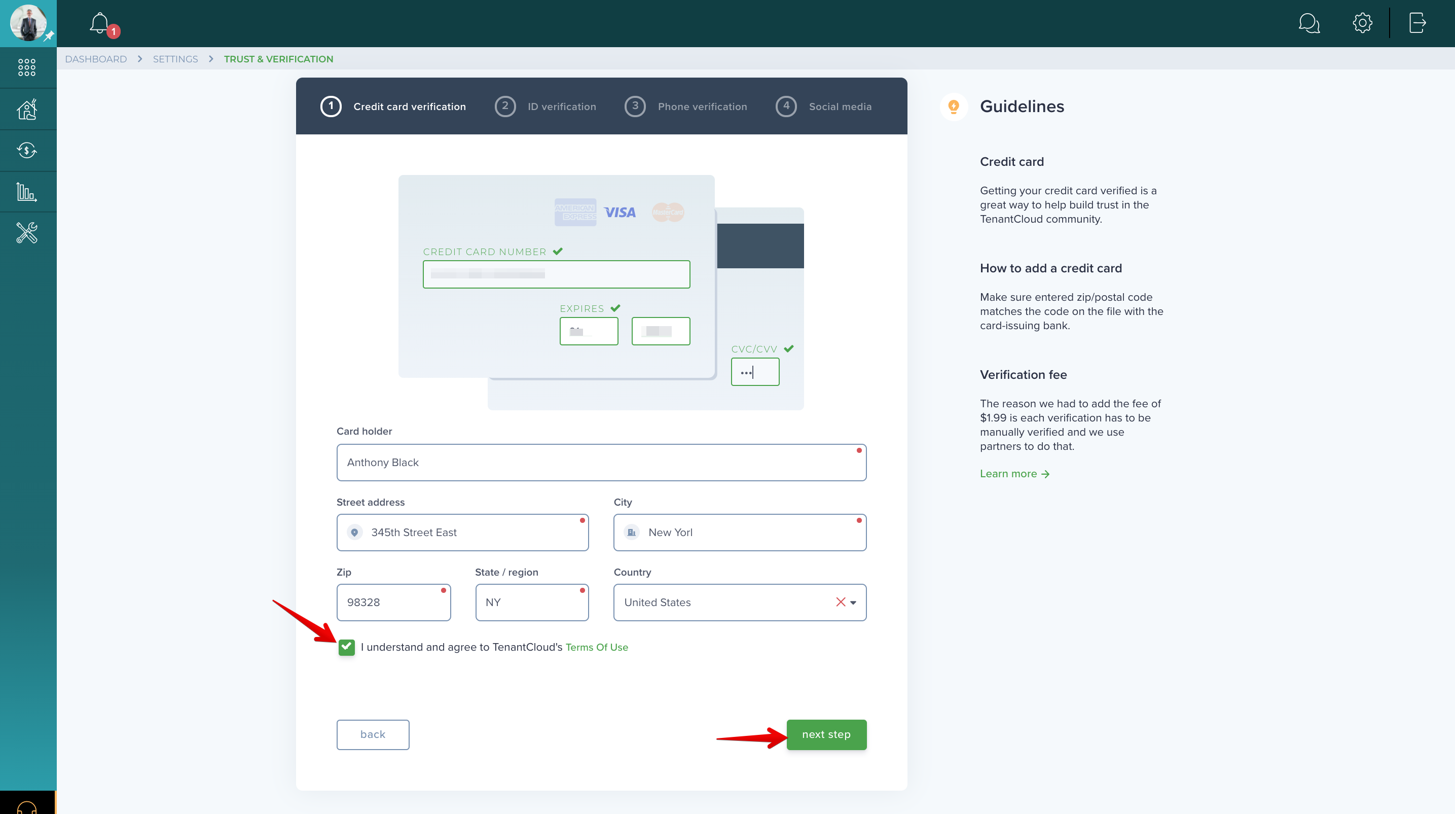This screenshot has width=1455, height=814.
Task: Click the next step button
Action: click(x=826, y=734)
